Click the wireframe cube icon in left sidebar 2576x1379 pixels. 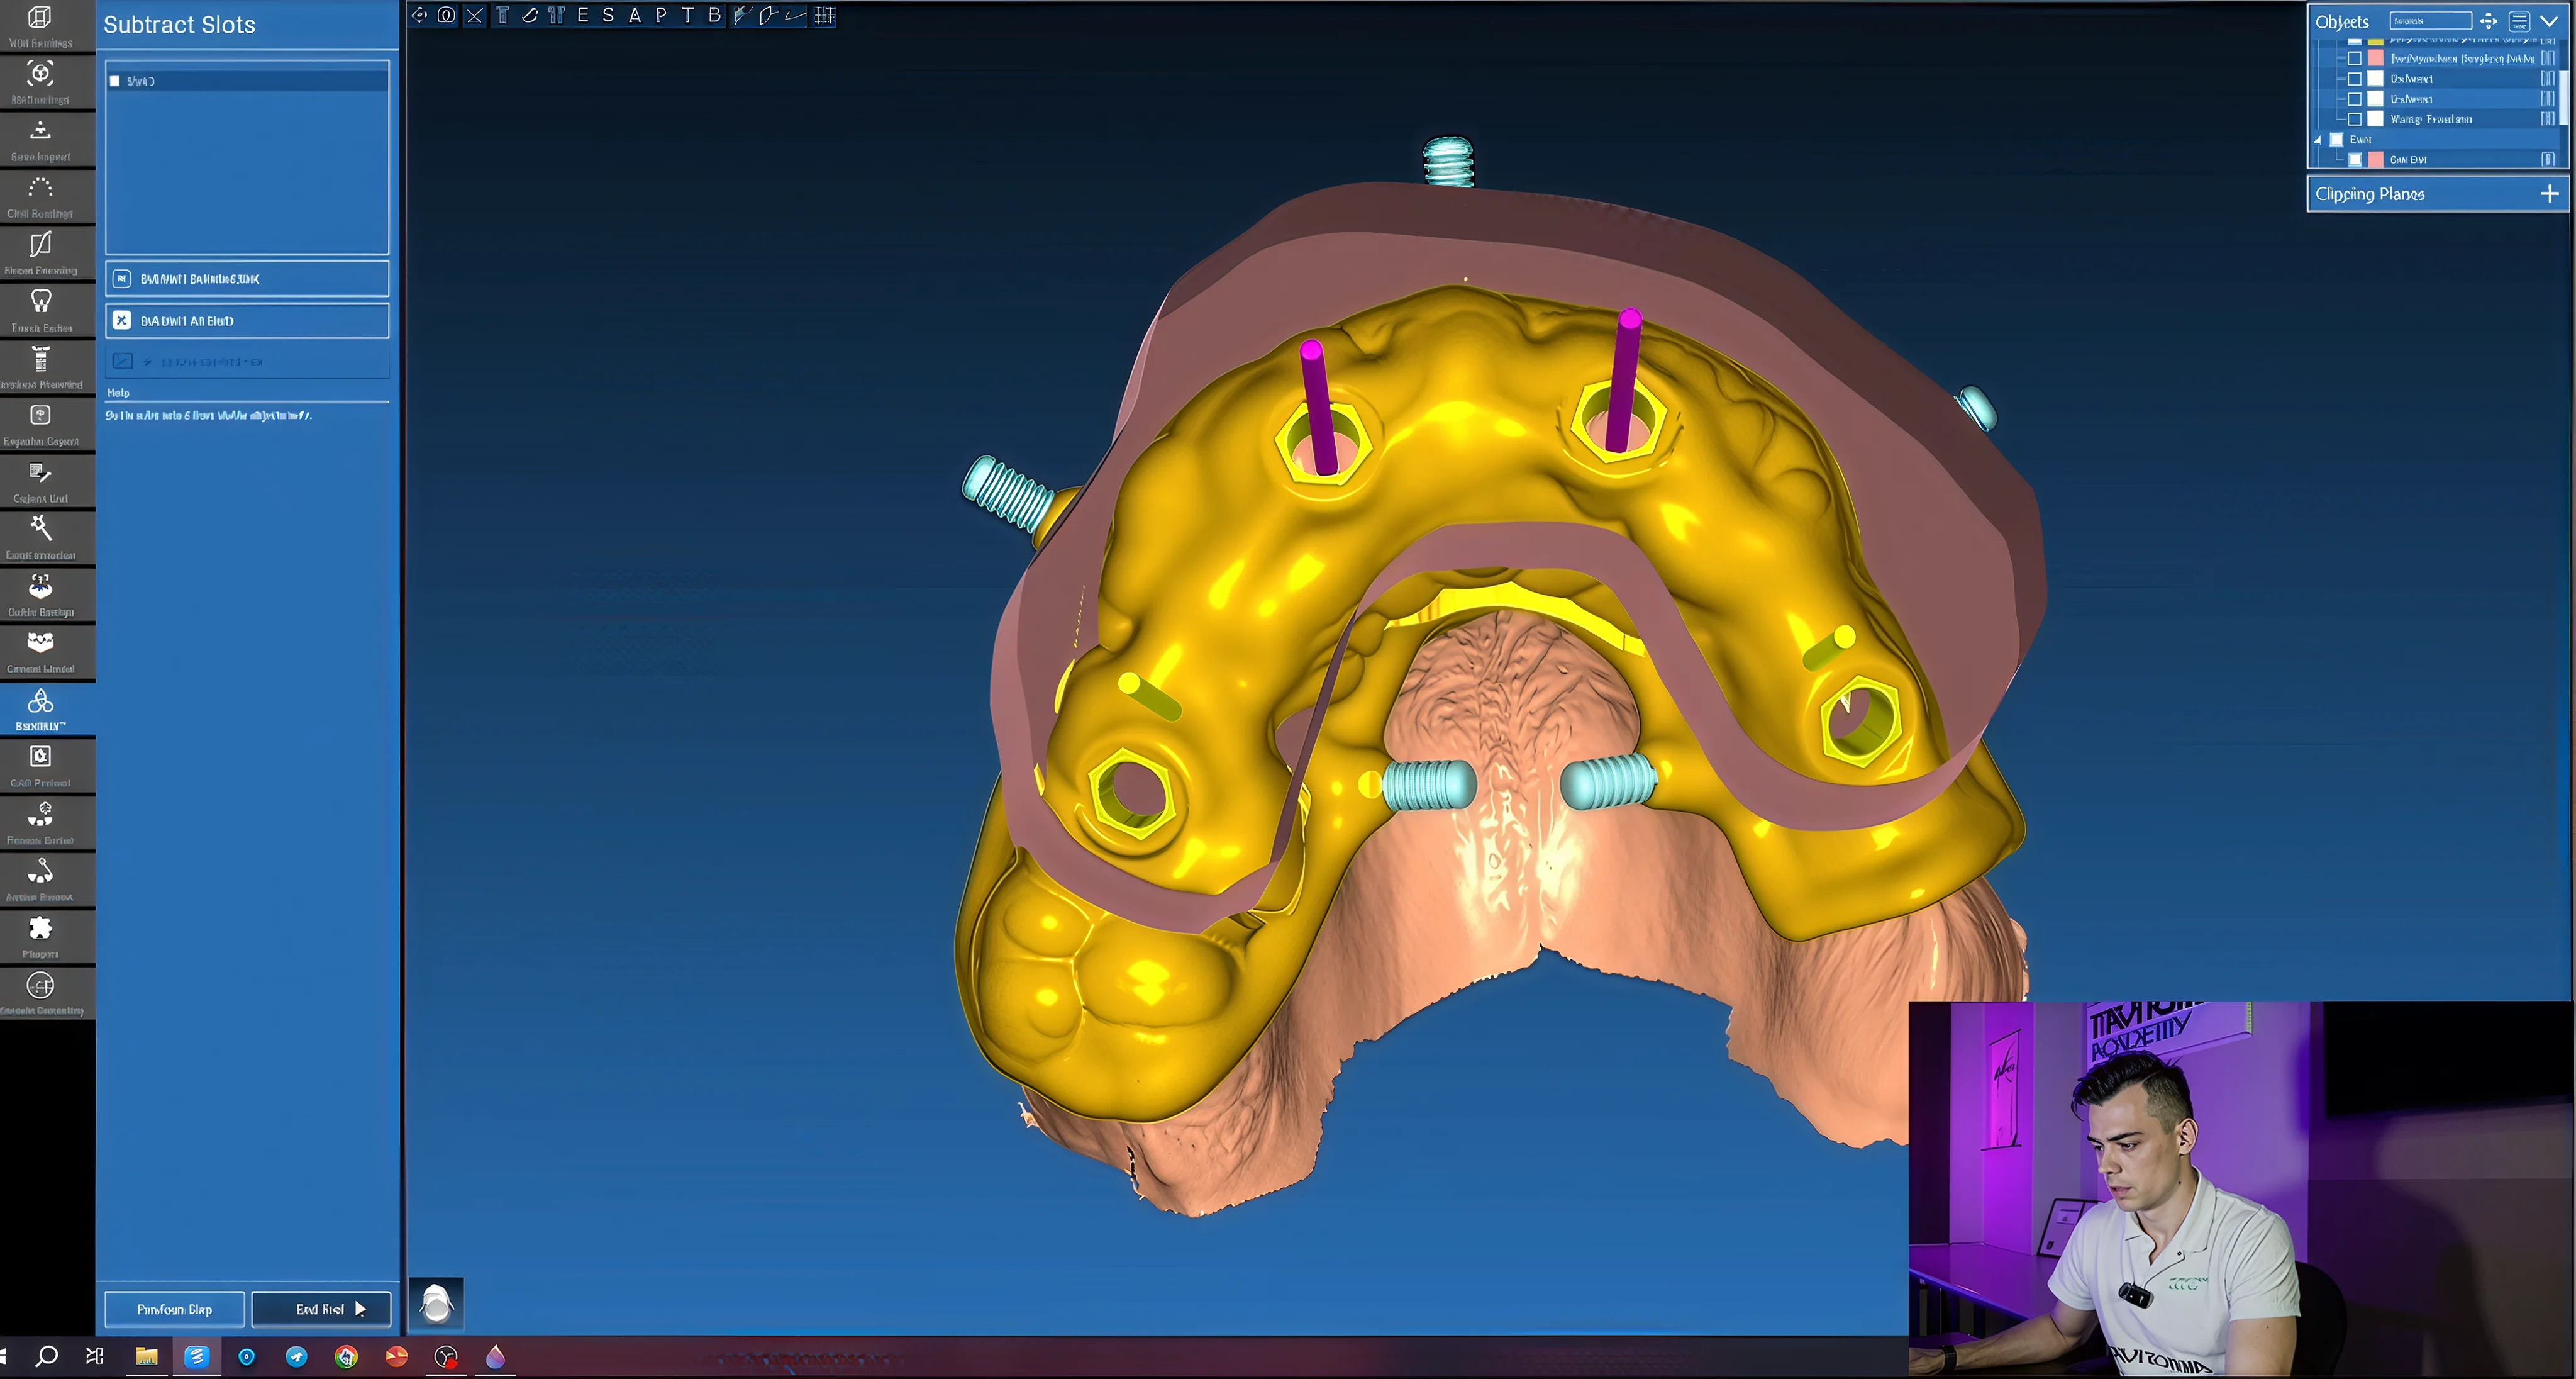[x=40, y=17]
